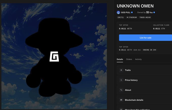Click the Price history dollar icon
Image resolution: width=172 pixels, height=110 pixels.
121,80
